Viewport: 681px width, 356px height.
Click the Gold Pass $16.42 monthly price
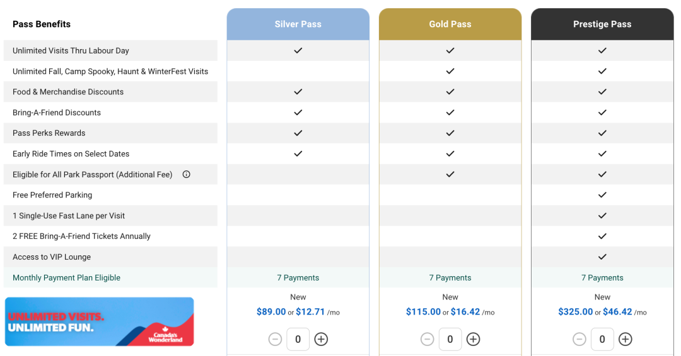pos(465,312)
